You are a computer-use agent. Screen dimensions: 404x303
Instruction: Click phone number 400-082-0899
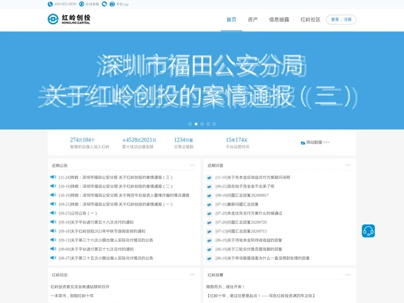pos(65,4)
